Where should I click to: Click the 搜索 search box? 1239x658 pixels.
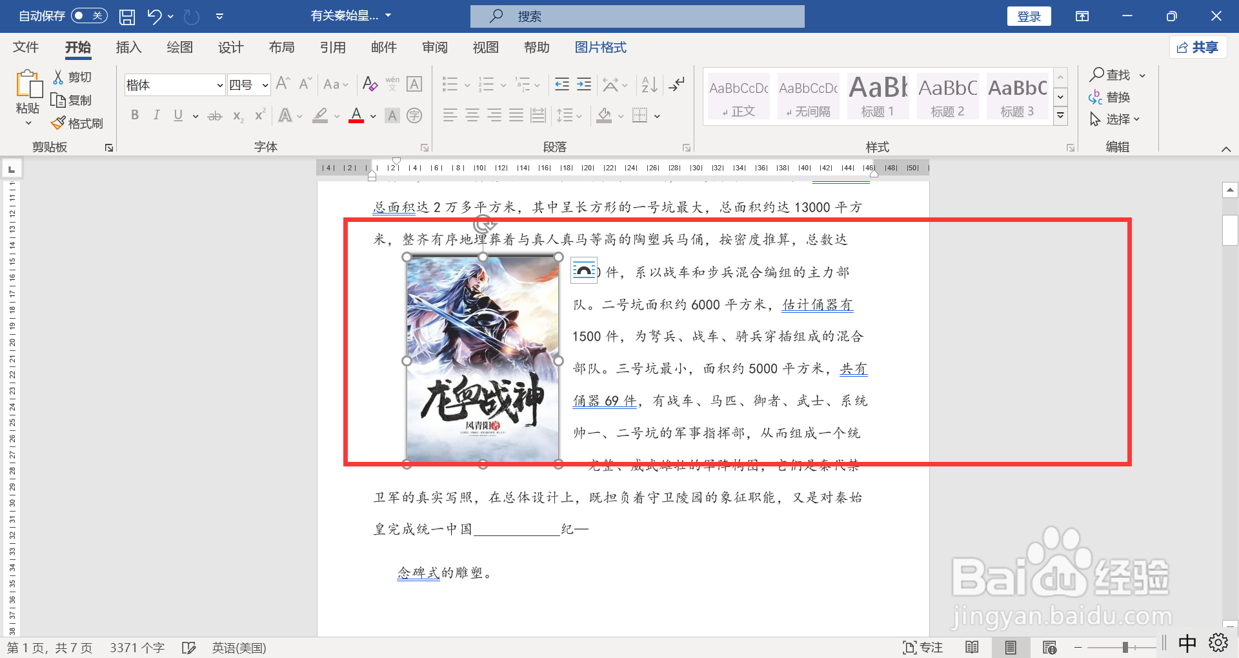coord(638,16)
